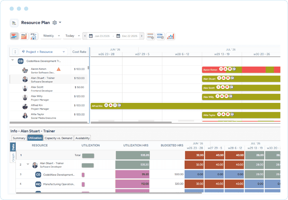Click the utilization table bottom scrollbar

point(109,193)
